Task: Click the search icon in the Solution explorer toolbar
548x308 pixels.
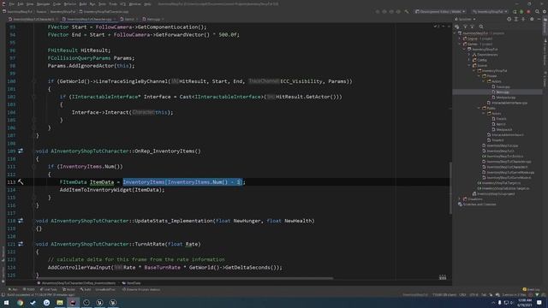Action: click(481, 27)
